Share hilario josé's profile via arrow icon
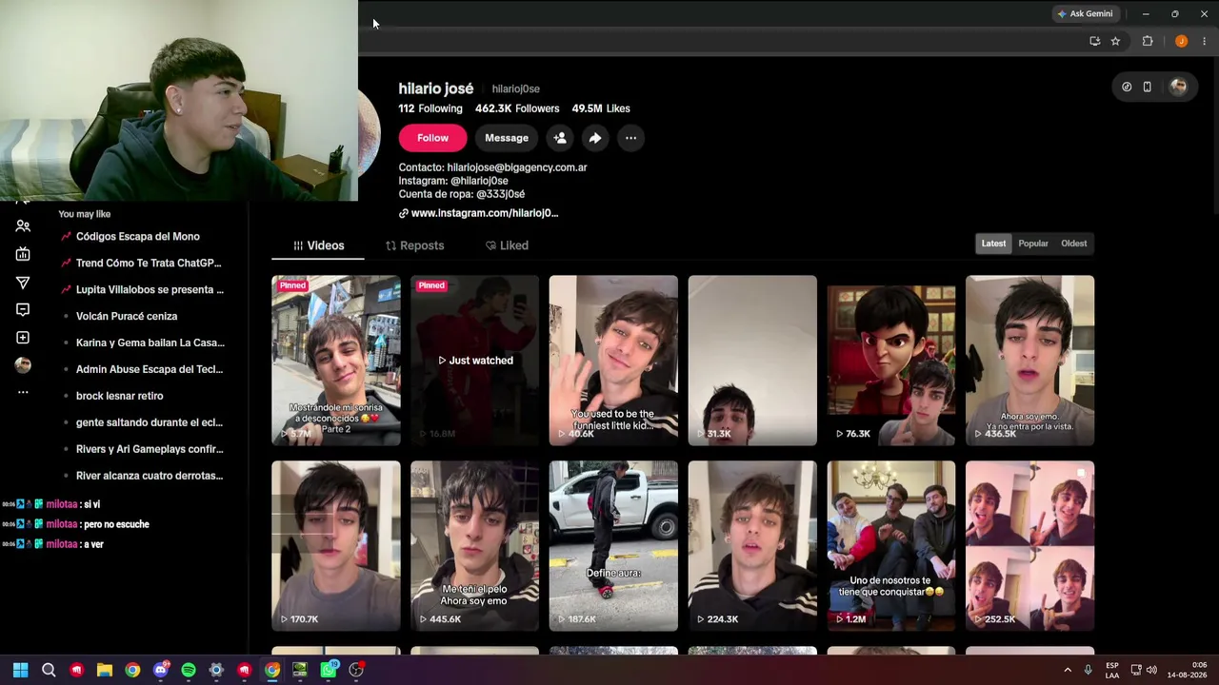This screenshot has height=685, width=1219. click(x=594, y=138)
